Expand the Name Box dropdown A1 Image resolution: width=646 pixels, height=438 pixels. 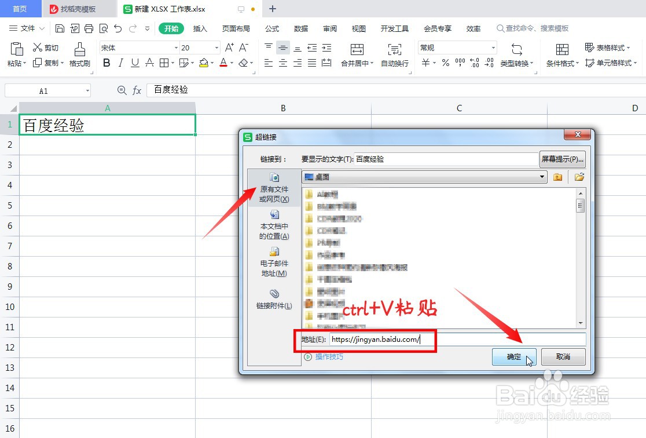[87, 91]
